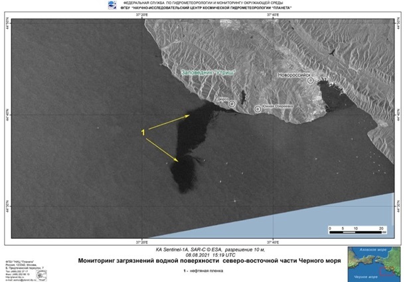Click the scale bar value "20"
The height and width of the screenshot is (282, 405).
(381, 228)
